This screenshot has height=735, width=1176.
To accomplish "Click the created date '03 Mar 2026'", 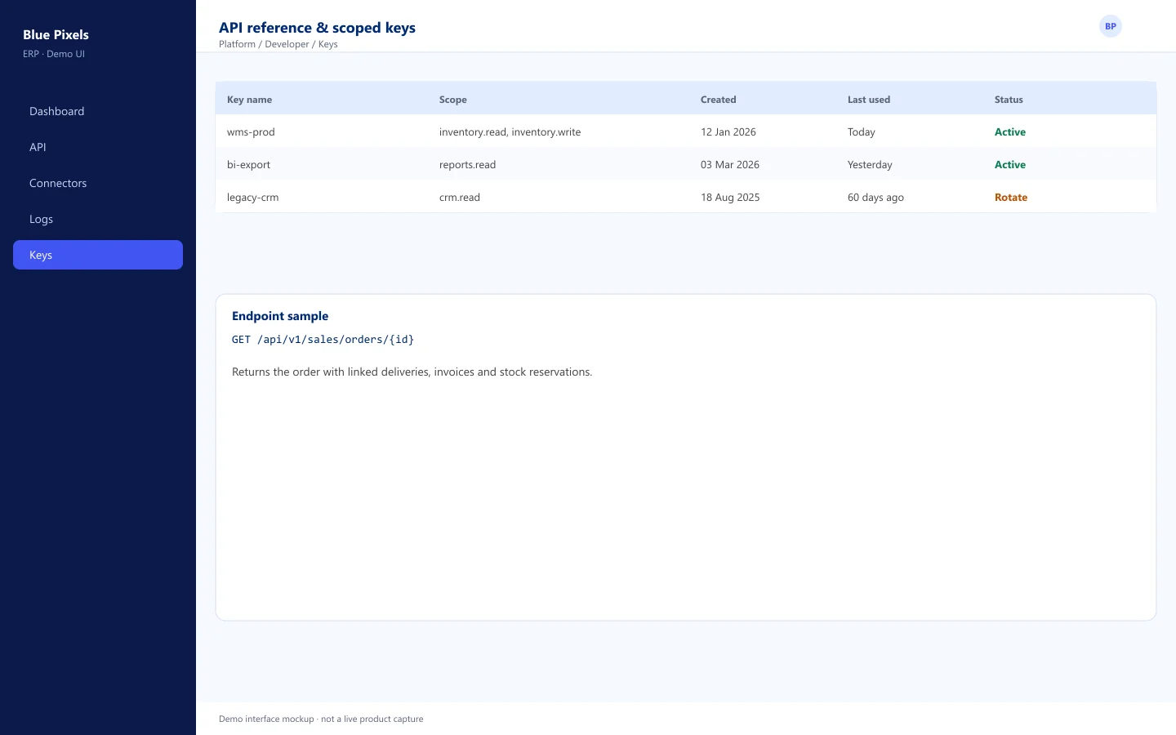I will coord(730,164).
